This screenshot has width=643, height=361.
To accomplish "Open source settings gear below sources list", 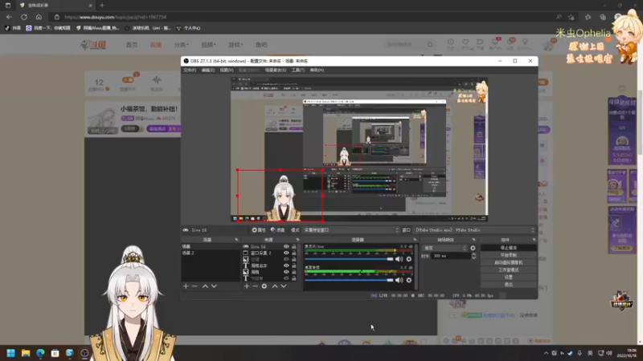I will coord(264,286).
